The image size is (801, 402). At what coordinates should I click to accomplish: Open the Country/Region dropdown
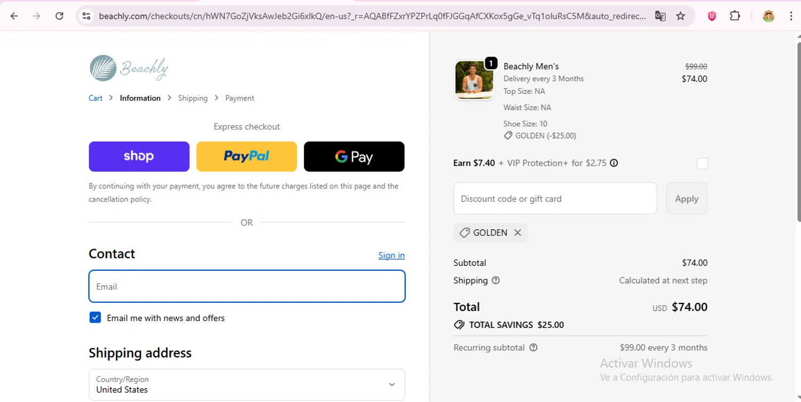247,384
